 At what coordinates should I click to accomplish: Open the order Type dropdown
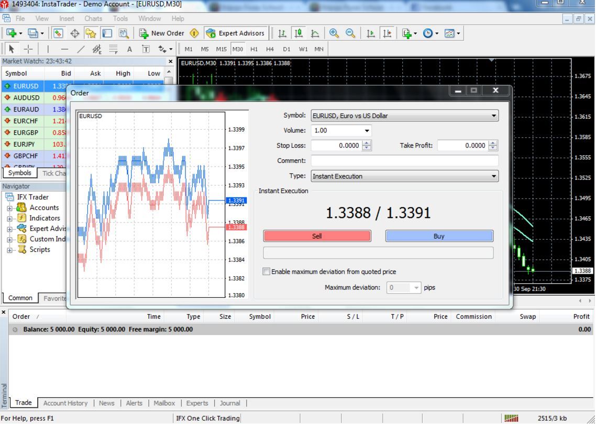click(405, 176)
